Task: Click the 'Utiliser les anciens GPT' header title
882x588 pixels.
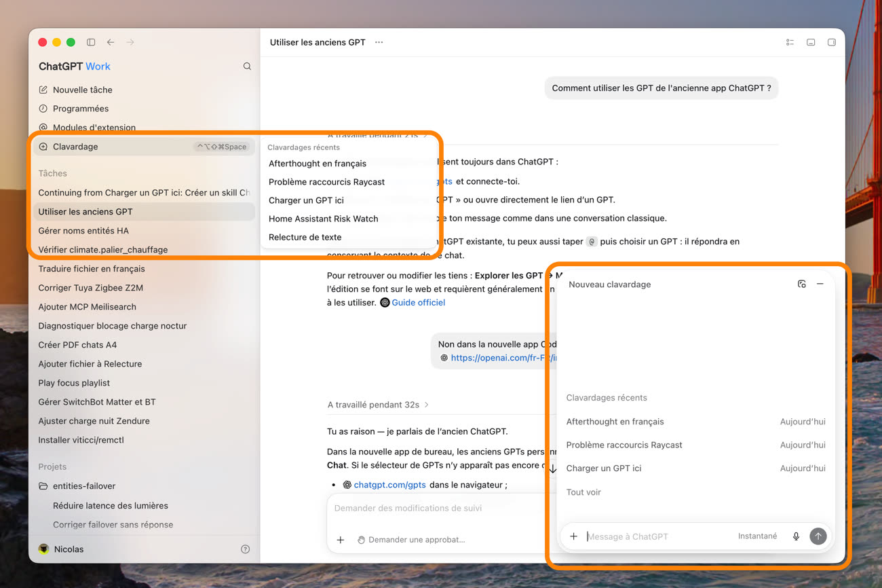Action: [x=318, y=42]
